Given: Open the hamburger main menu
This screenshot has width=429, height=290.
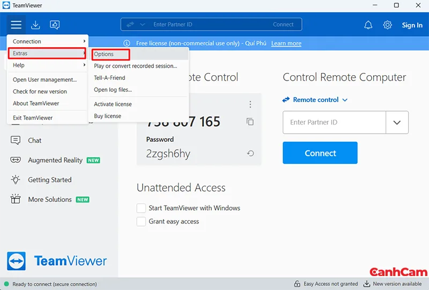Looking at the screenshot, I should click(x=16, y=25).
